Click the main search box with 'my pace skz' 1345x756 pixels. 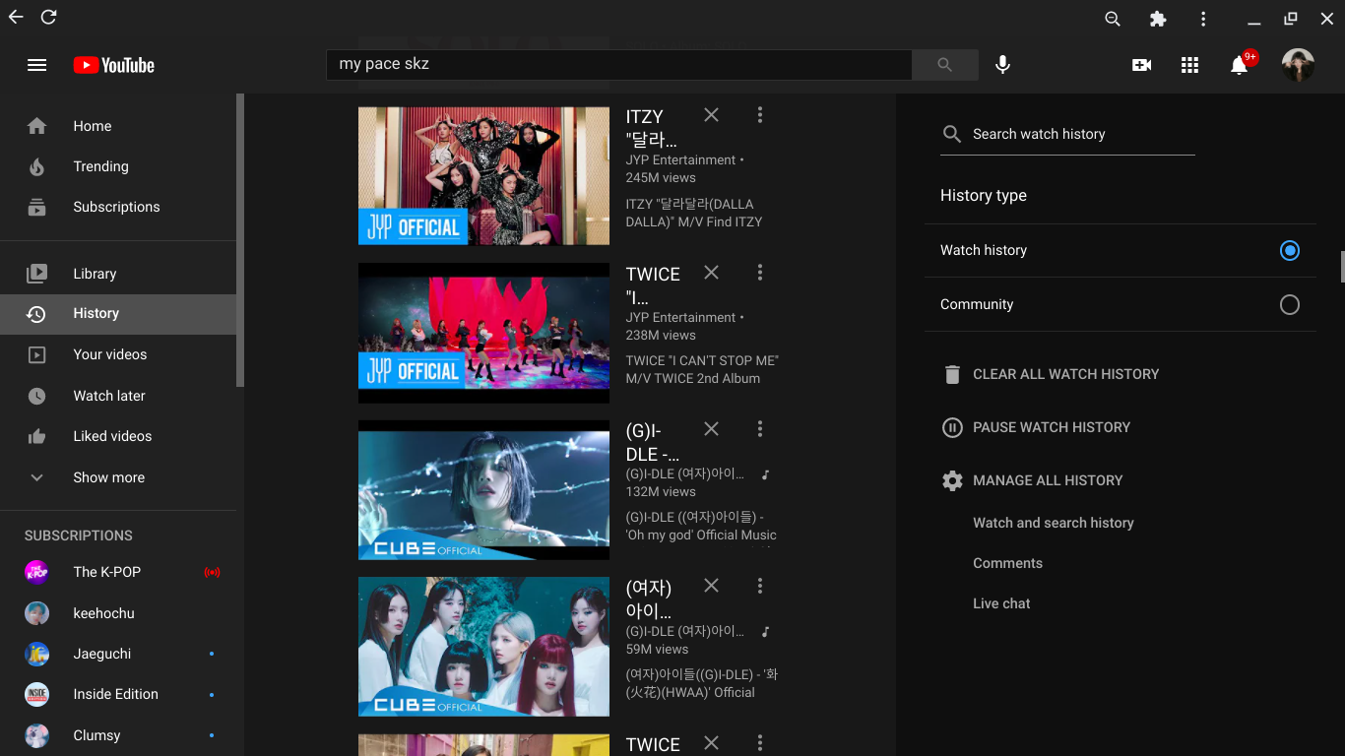(619, 65)
